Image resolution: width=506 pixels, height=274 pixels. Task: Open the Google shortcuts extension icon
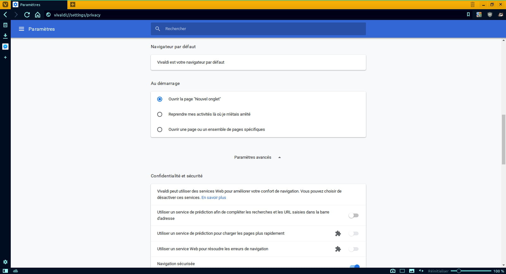pos(479,15)
